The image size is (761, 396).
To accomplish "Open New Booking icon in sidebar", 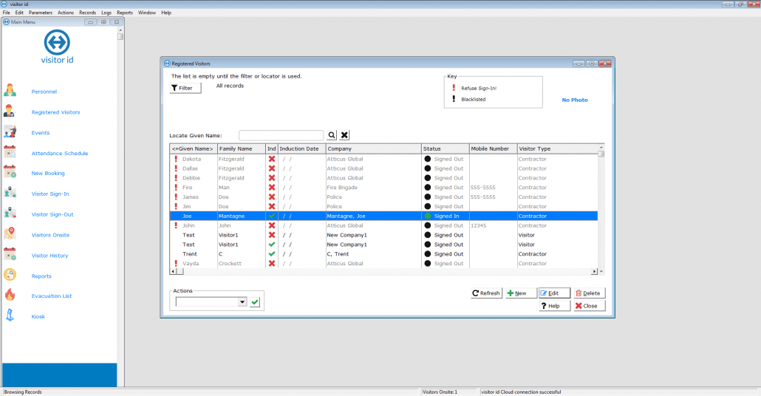I will pyautogui.click(x=10, y=173).
